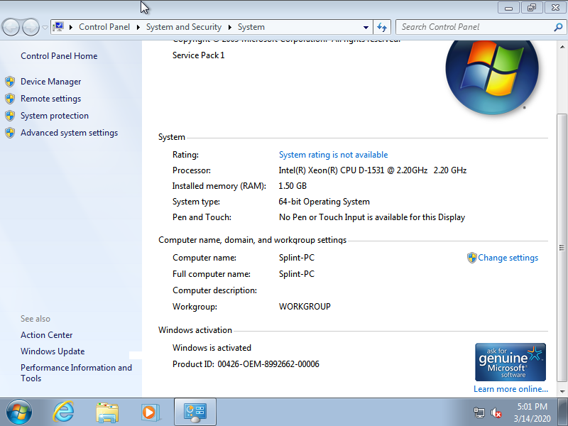
Task: Click the scrollbar down arrow
Action: click(562, 392)
